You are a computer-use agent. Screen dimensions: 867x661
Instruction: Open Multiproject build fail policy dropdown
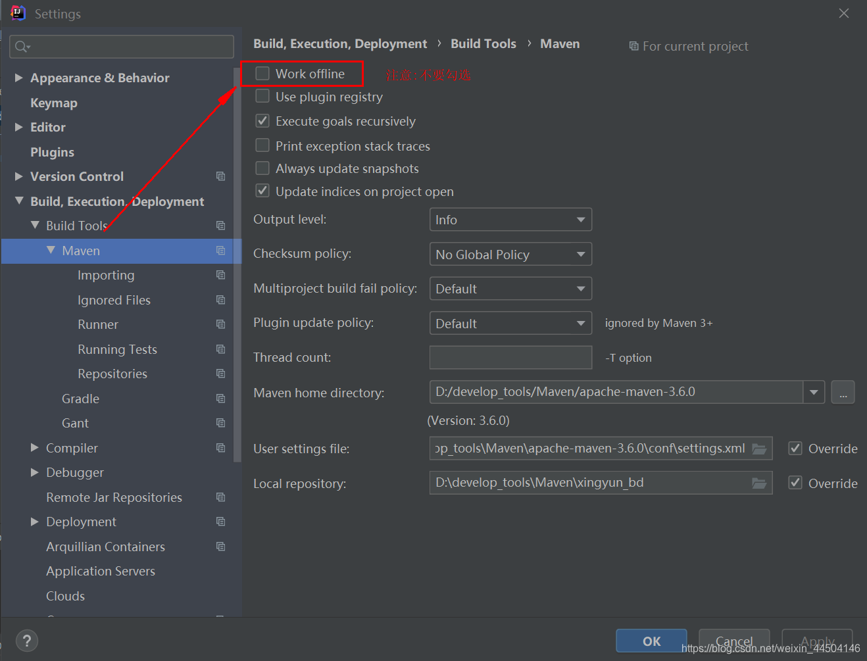(510, 289)
